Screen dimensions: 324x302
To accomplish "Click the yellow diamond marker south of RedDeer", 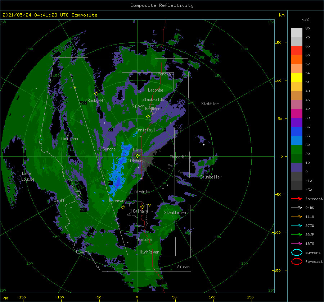I will (148, 117).
